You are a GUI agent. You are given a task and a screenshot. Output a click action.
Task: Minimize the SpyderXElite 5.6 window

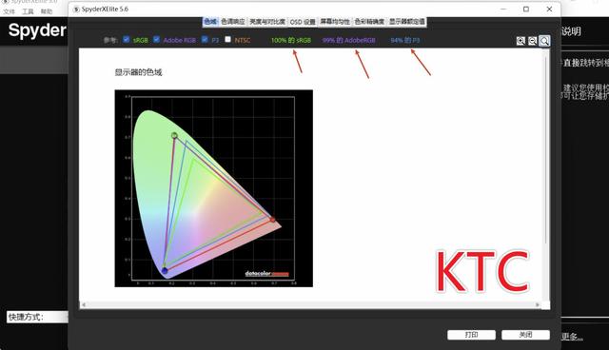point(503,9)
